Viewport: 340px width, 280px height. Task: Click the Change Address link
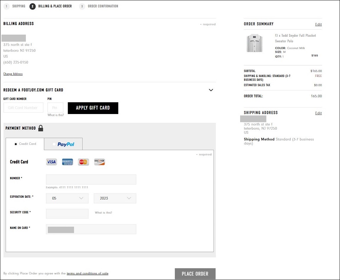click(13, 74)
